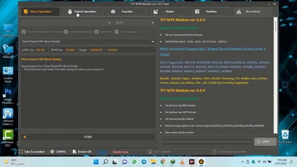Click the CONFIG gear icon
Screen dimensions: 297x167
click(x=52, y=152)
